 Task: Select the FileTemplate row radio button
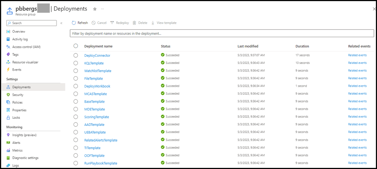click(76, 78)
